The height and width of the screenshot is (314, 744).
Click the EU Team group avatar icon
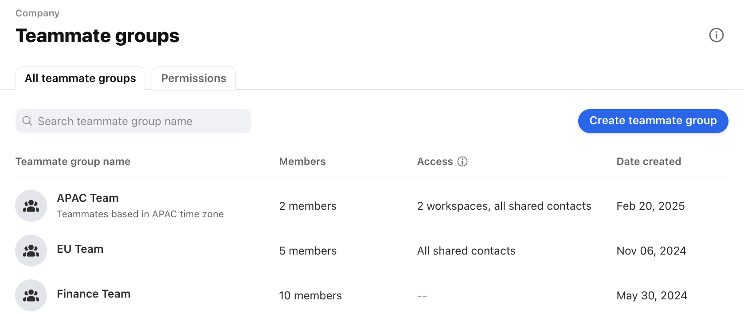click(x=31, y=251)
